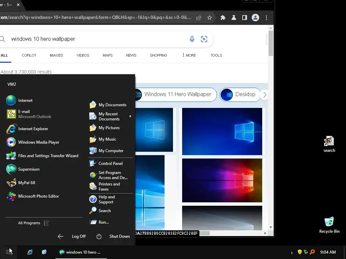This screenshot has height=259, width=346.
Task: Open MyPal 68 browser
Action: [x=21, y=183]
